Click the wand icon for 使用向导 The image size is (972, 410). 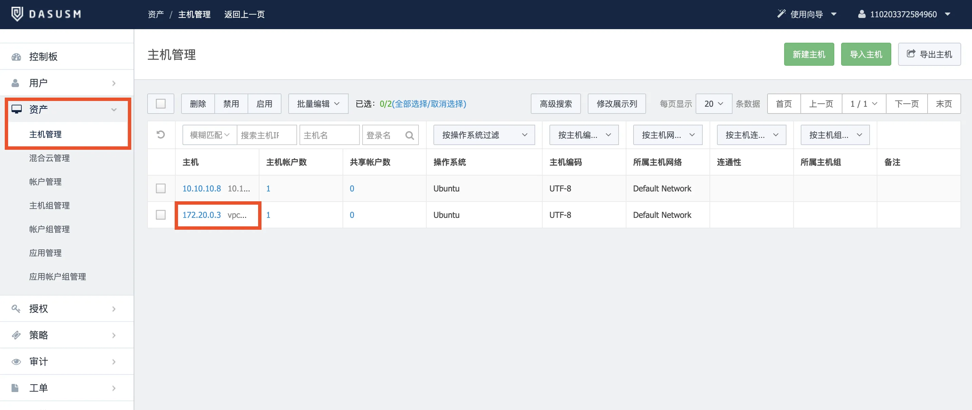click(x=781, y=14)
